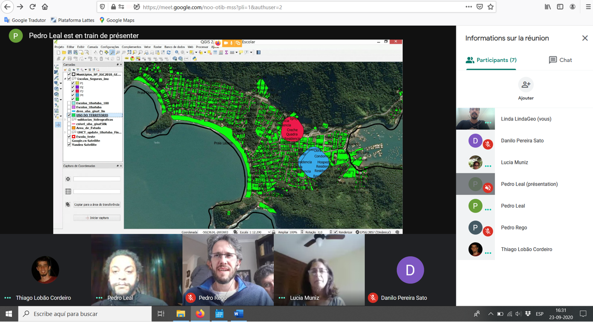Enable the Escolas_Ubatuba_100 layer checkbox

coord(70,103)
